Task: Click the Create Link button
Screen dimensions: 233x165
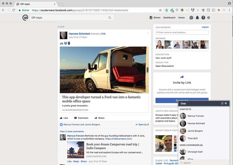Action: [x=182, y=100]
